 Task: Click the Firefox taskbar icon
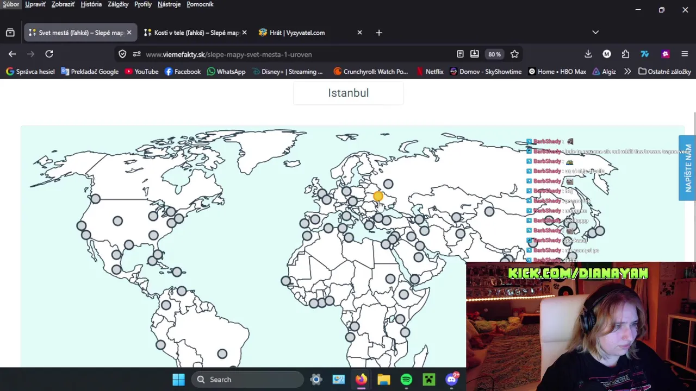(x=361, y=380)
